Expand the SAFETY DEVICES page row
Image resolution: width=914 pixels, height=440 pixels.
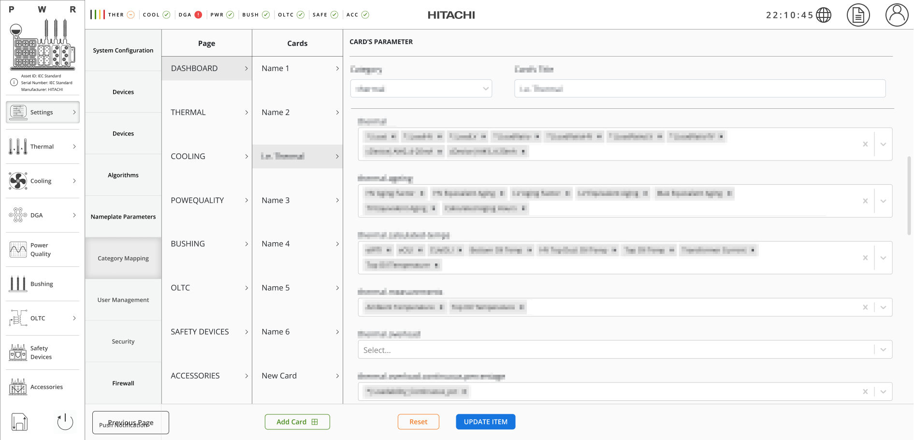207,332
